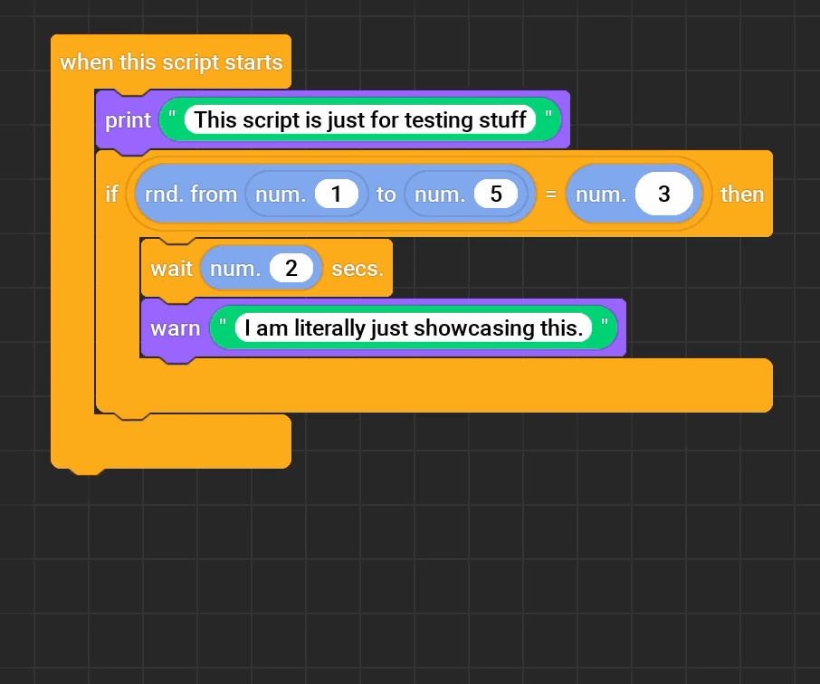
Task: Click the "to" label inside the random block
Action: [386, 194]
